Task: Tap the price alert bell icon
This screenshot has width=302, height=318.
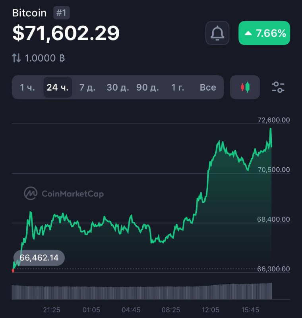Action: click(x=217, y=33)
